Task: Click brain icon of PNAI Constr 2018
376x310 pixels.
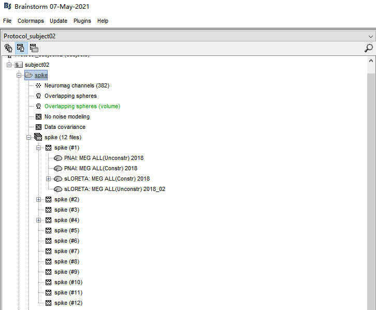Action: tap(58, 168)
